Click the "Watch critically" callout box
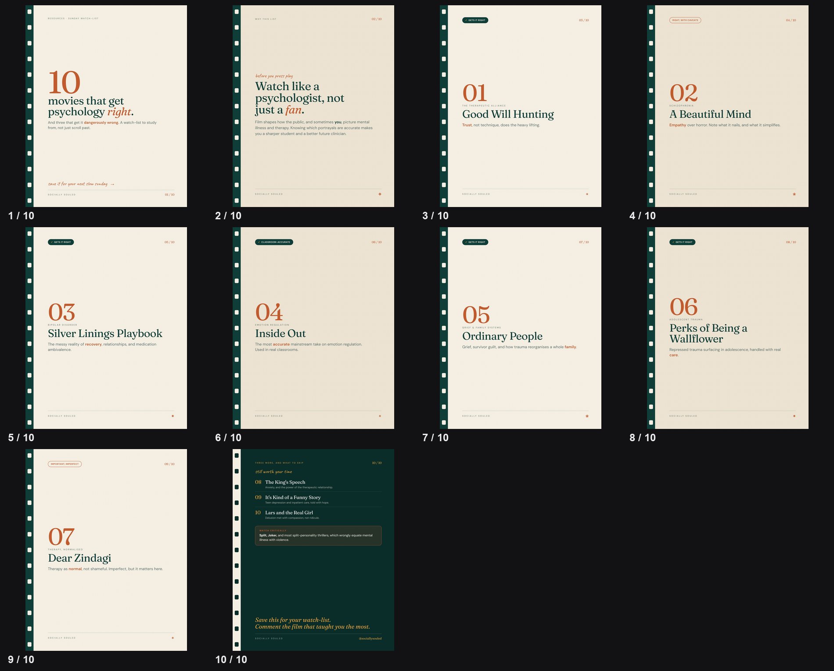 (318, 536)
